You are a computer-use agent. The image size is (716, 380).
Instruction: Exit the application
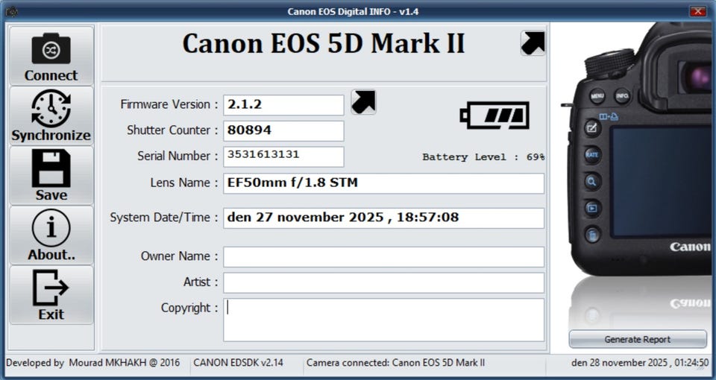pos(51,295)
